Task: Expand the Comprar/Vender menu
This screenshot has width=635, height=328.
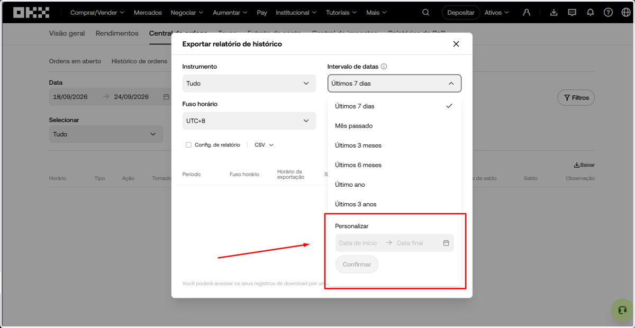Action: click(97, 12)
